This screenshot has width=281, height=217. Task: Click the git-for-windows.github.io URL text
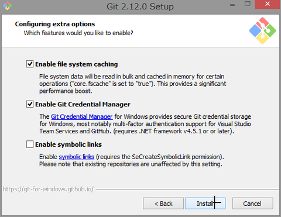tap(48, 189)
